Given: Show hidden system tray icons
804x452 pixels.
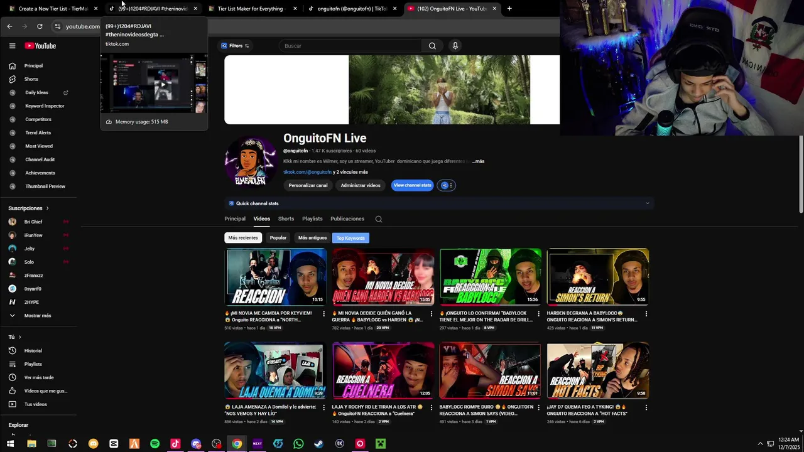Looking at the screenshot, I should pos(760,444).
